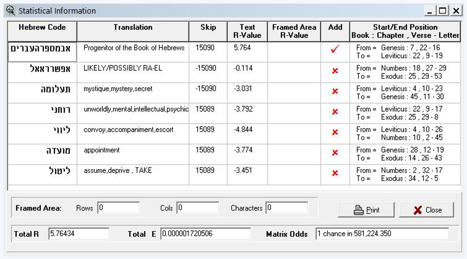Toggle the red X for LIKELY/POSSIBLY RA-EL row
Image resolution: width=467 pixels, height=259 pixels.
335,71
